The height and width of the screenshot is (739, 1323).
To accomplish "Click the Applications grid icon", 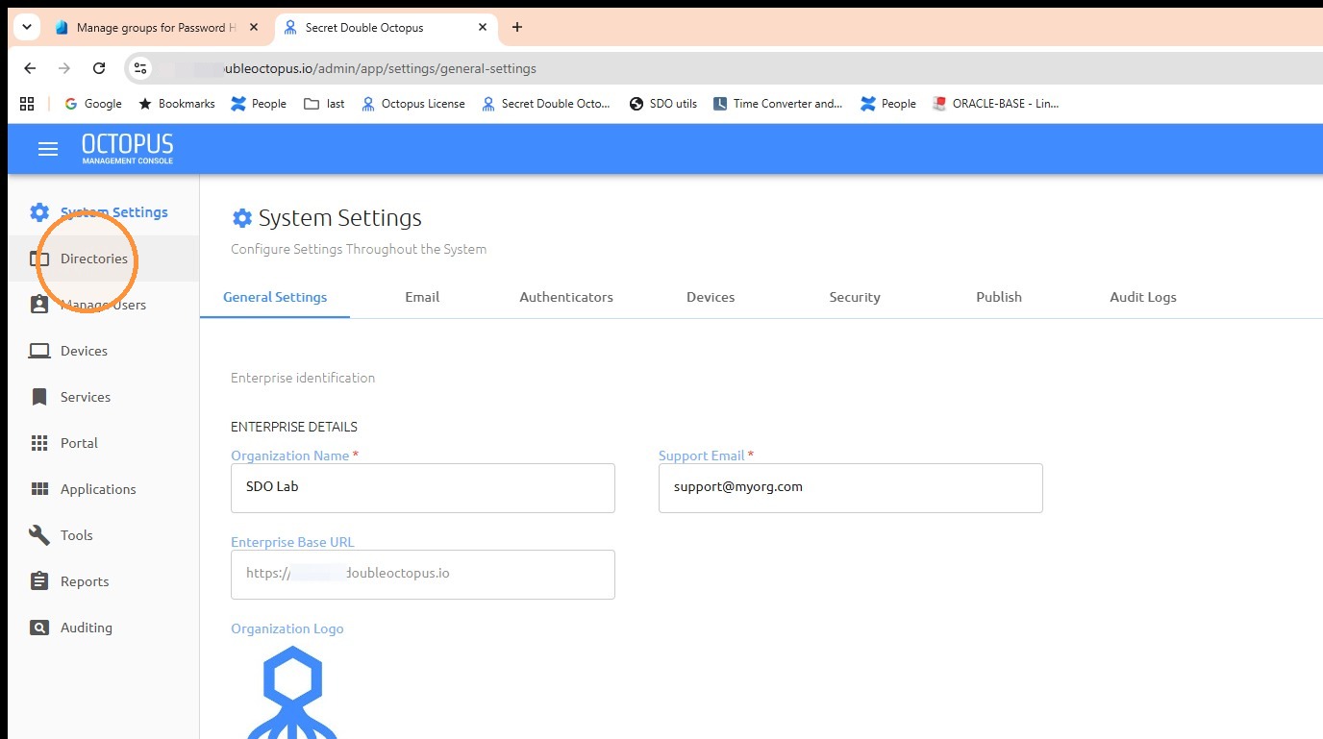I will 39,489.
